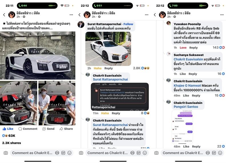Tap the Send messenger icon under the post
226x163 pixels.
coord(44,129)
